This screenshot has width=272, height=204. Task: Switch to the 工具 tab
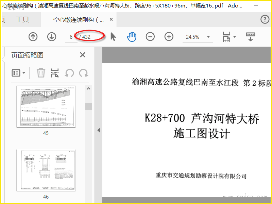[x=22, y=19]
